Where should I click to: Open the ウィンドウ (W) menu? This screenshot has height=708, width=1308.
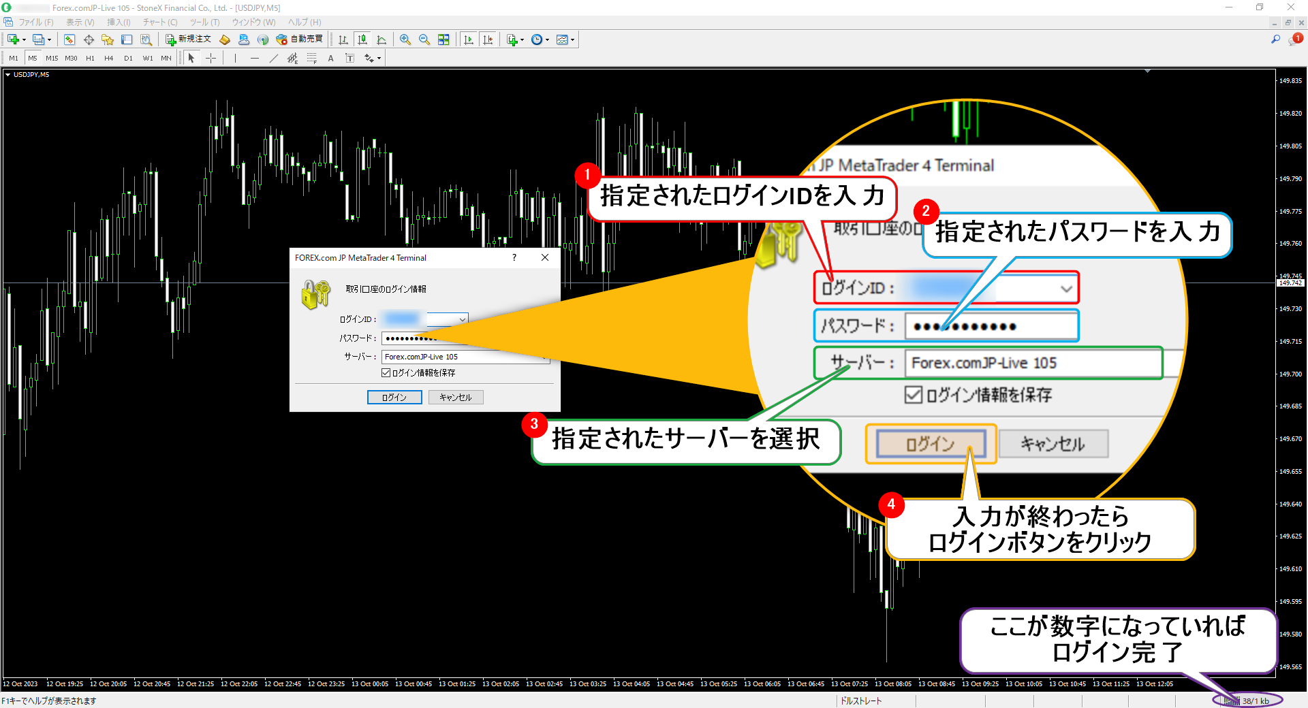[x=253, y=22]
